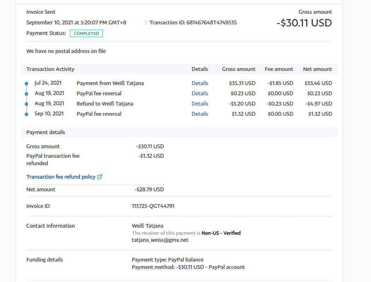
Task: Click the Net amount column header
Action: click(x=317, y=69)
